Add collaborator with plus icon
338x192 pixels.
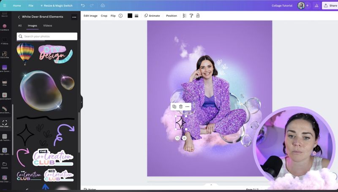pos(308,5)
